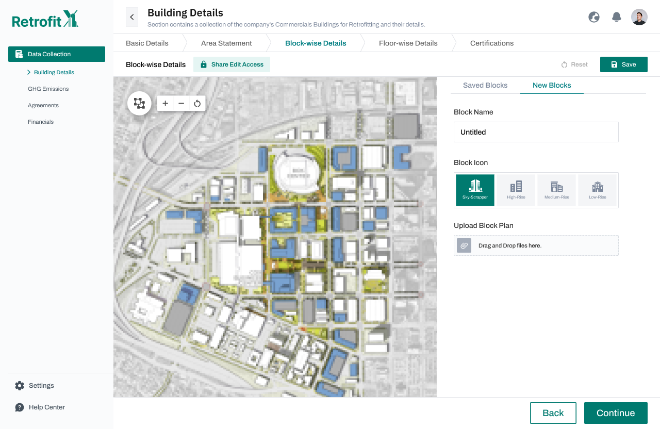Switch to Certifications step

[x=492, y=43]
